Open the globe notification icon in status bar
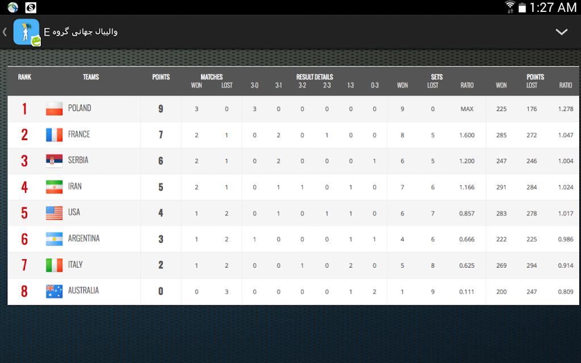 (13, 7)
